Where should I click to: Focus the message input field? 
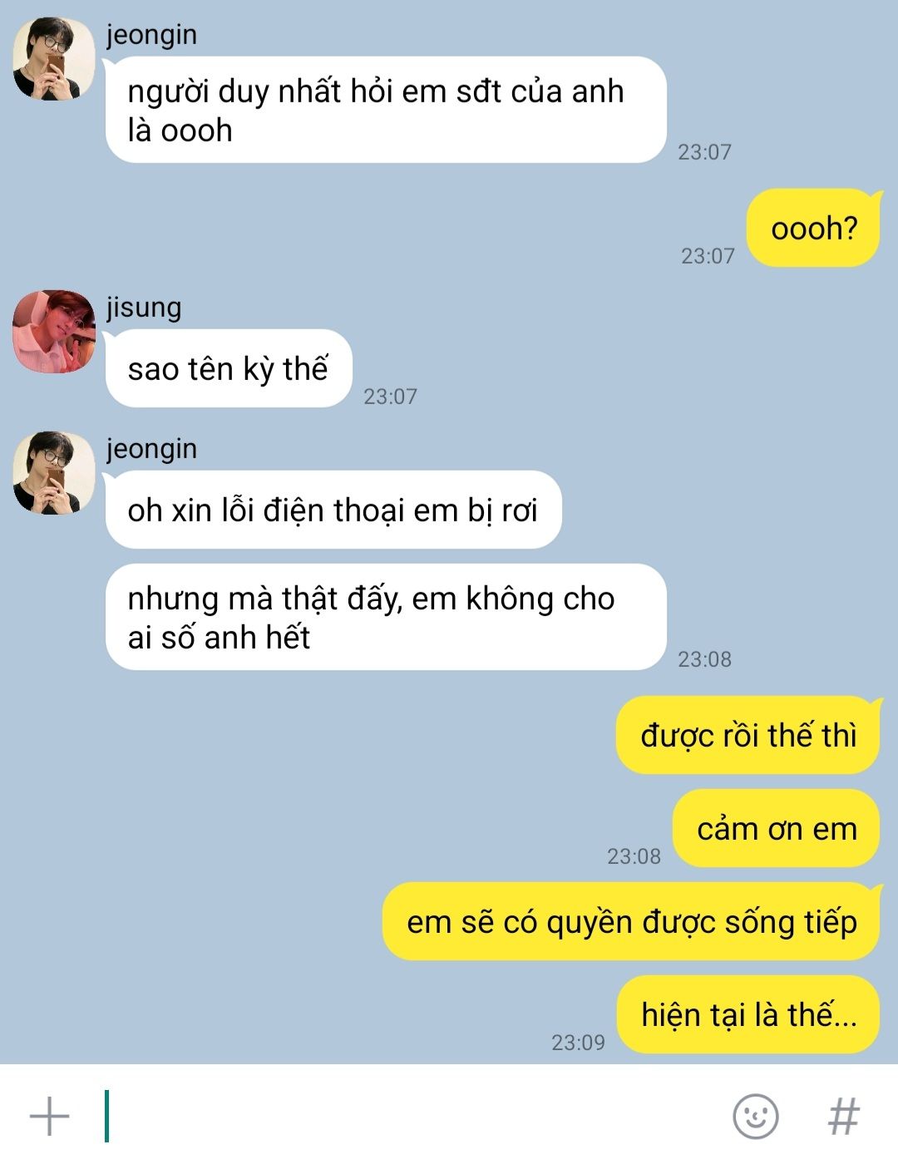tap(407, 1116)
